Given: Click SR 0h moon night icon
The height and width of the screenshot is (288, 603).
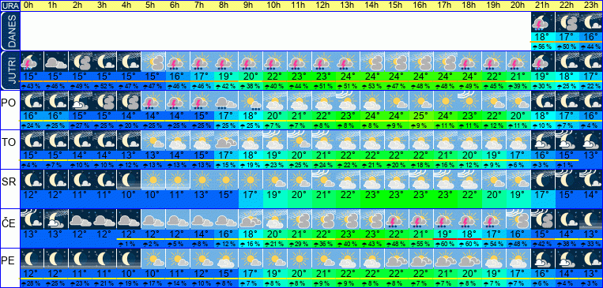Looking at the screenshot, I should point(32,180).
